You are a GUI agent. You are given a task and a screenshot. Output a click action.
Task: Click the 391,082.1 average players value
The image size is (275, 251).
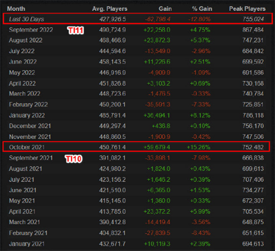coord(112,158)
